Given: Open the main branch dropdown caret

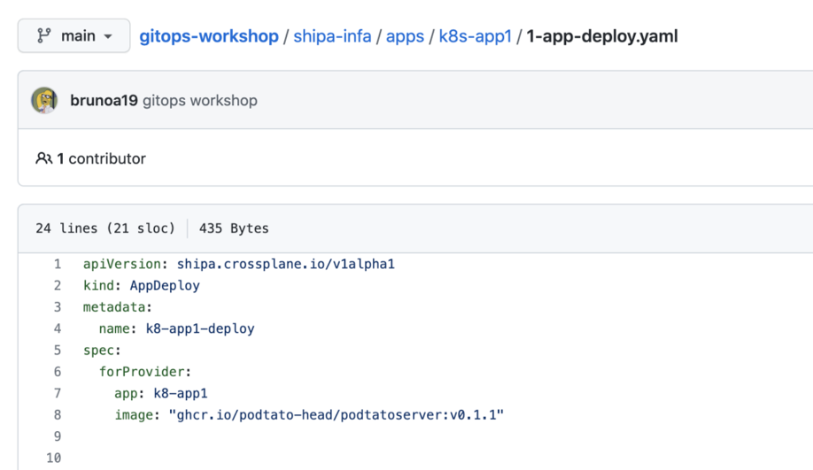Looking at the screenshot, I should [109, 37].
